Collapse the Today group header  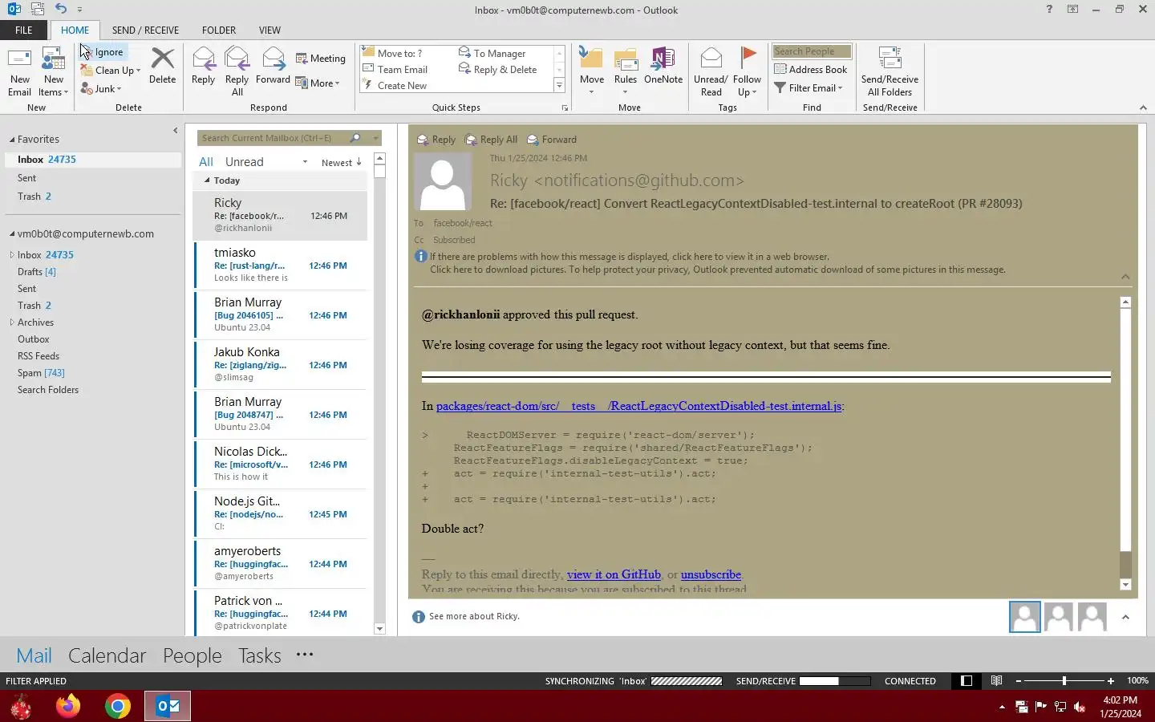coord(207,180)
